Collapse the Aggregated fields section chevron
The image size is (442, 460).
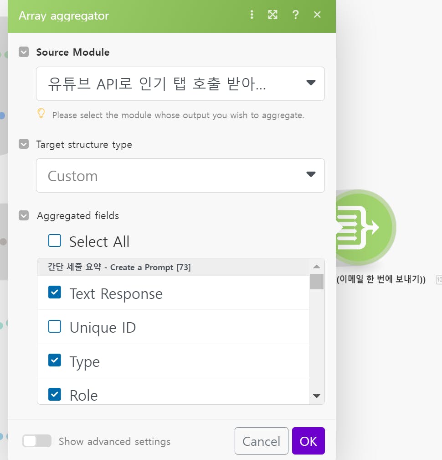[x=24, y=215]
